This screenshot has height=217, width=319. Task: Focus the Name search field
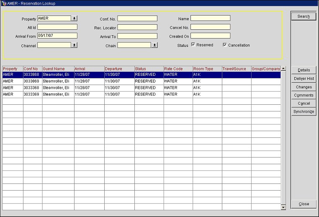click(210, 18)
